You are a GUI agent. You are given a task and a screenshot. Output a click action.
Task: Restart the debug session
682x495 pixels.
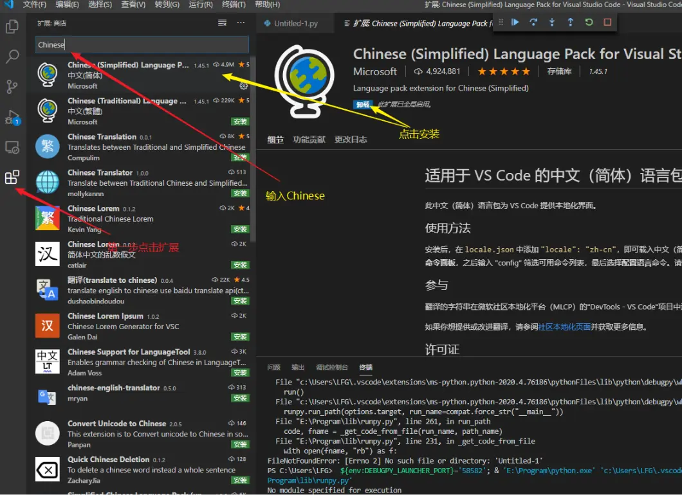click(x=589, y=22)
